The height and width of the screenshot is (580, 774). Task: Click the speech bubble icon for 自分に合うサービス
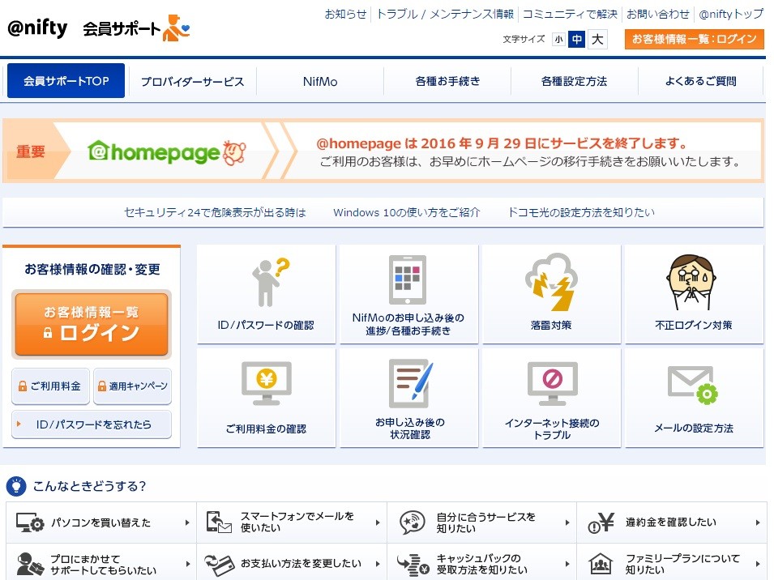[413, 522]
